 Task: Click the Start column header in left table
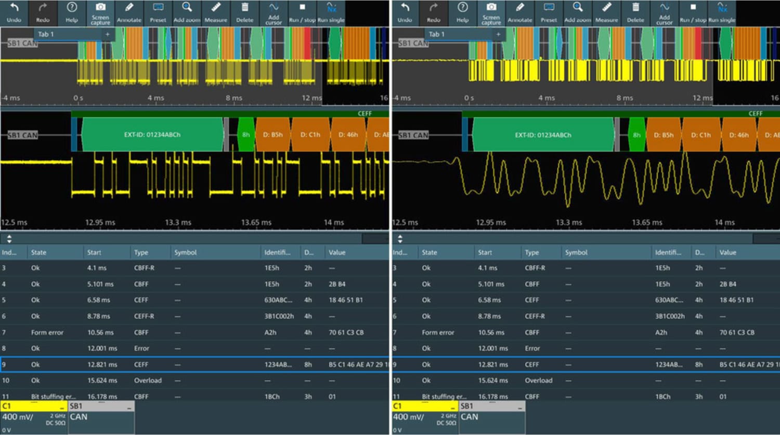(x=107, y=252)
